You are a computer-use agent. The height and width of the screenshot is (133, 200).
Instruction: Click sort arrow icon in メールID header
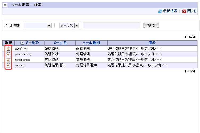point(22,43)
